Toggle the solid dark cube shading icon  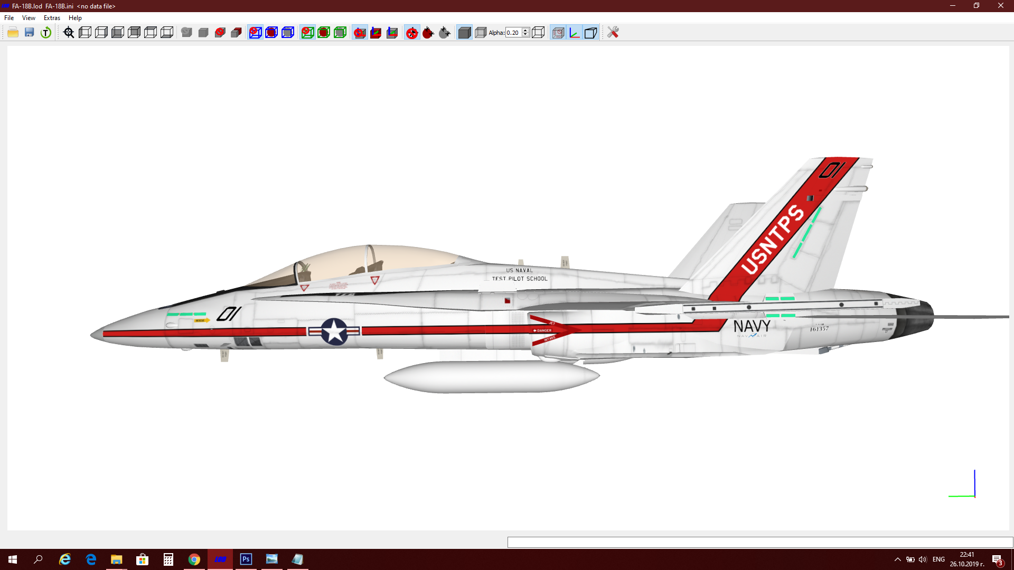point(464,33)
